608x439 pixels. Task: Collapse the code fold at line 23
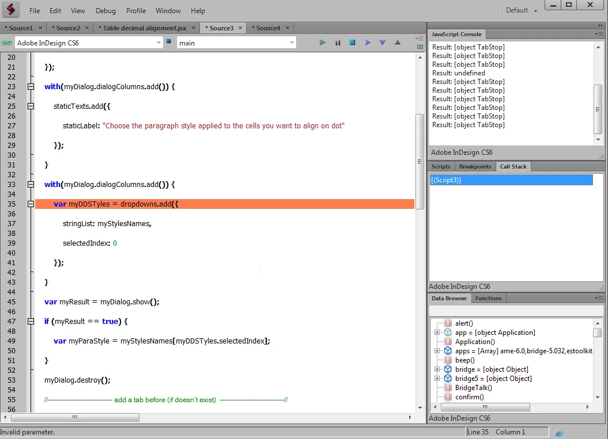[31, 87]
